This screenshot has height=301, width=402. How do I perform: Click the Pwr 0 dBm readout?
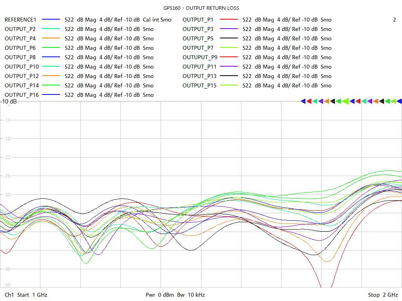[x=160, y=295]
